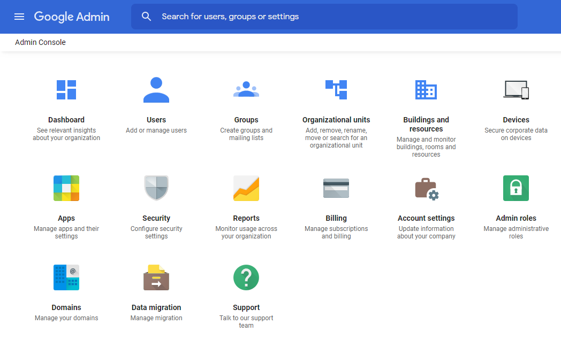The image size is (561, 340).
Task: Select the Groups people icon
Action: pyautogui.click(x=246, y=90)
